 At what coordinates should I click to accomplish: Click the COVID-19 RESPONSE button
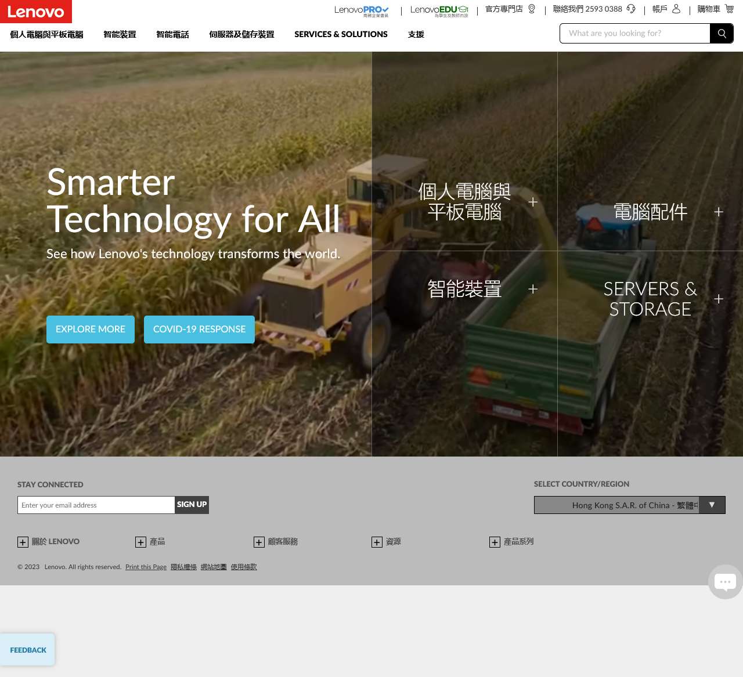tap(199, 330)
